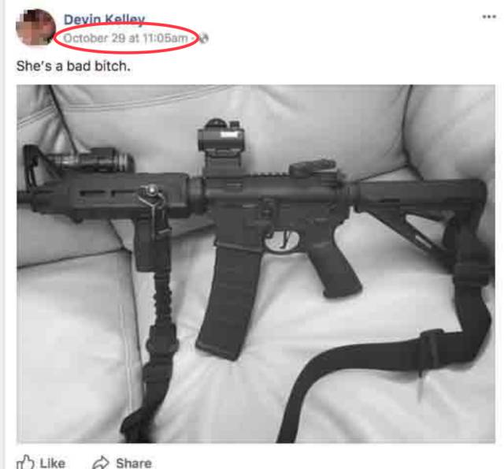
Task: Click the globe public privacy icon
Action: [204, 39]
